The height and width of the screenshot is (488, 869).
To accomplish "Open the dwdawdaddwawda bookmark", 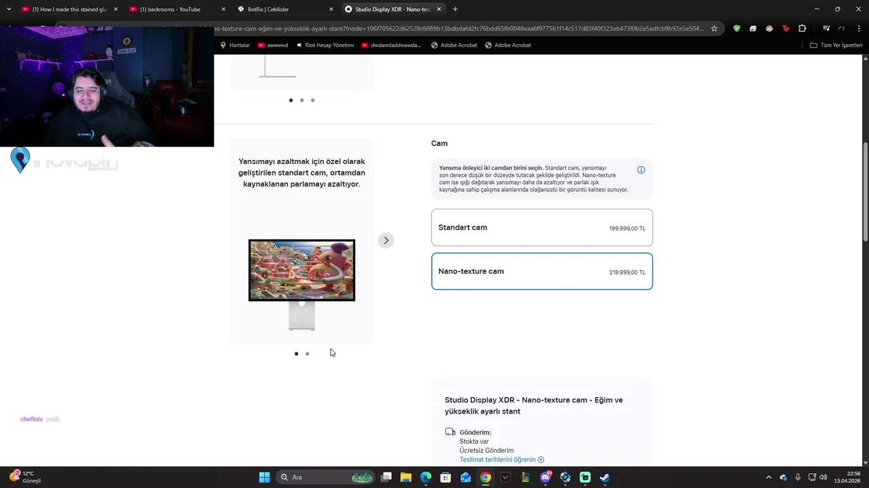I will pos(391,45).
